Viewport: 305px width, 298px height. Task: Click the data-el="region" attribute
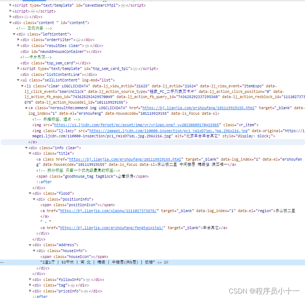click(255, 211)
